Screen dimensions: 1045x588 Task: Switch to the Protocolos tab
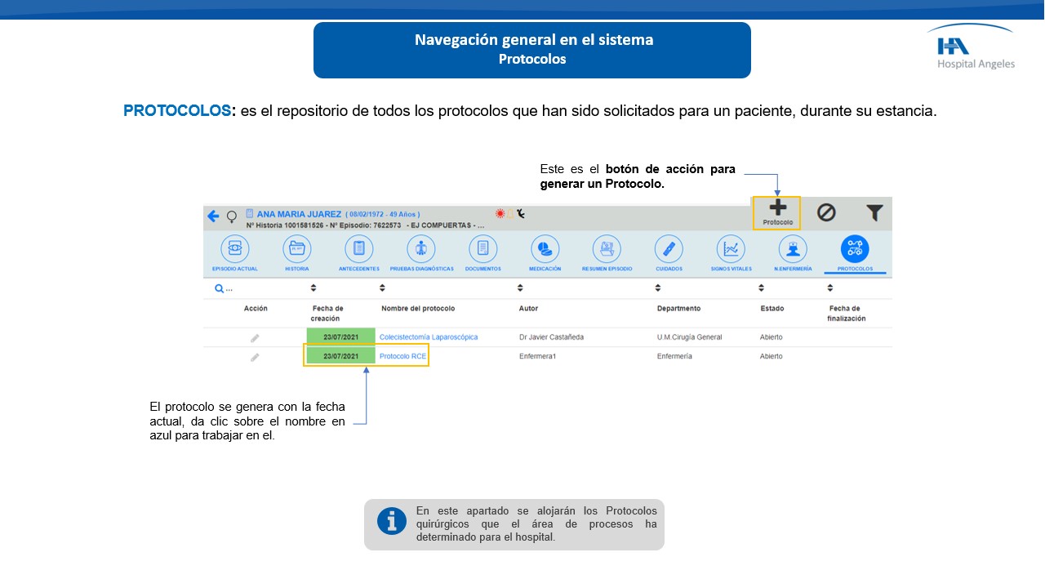(855, 249)
